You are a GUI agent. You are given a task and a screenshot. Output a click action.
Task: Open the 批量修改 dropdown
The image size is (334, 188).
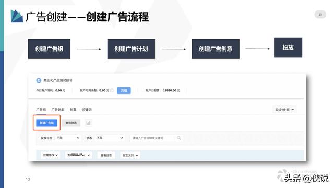tap(51, 155)
